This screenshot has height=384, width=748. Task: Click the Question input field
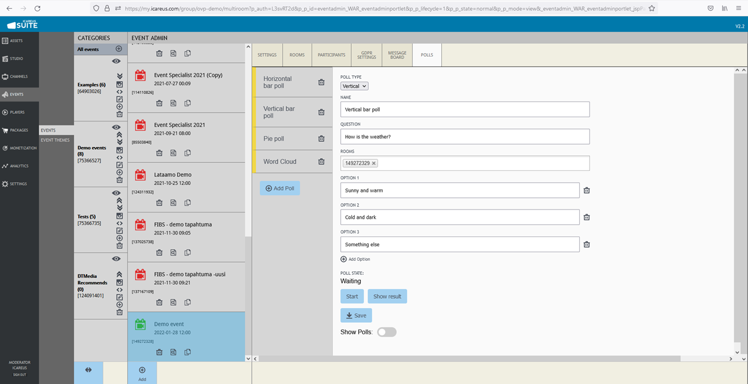465,137
